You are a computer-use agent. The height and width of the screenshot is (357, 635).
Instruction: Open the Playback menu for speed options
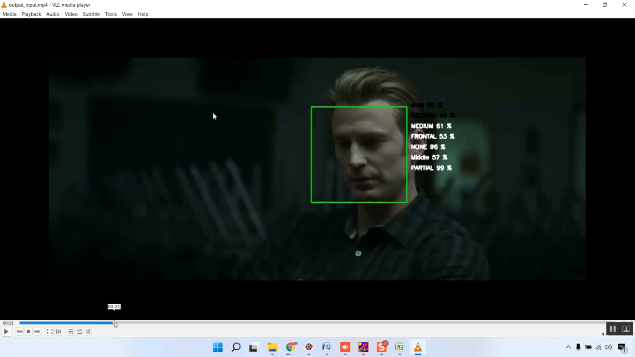pos(31,14)
